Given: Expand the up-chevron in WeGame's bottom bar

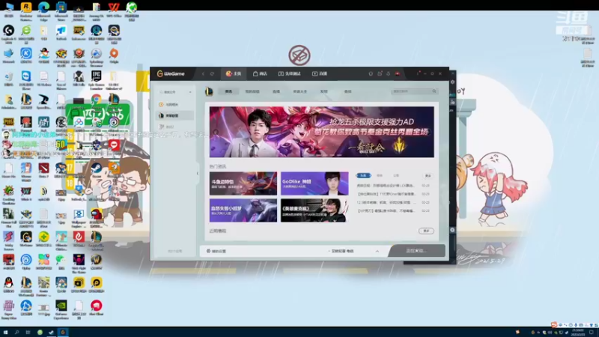Looking at the screenshot, I should point(377,251).
